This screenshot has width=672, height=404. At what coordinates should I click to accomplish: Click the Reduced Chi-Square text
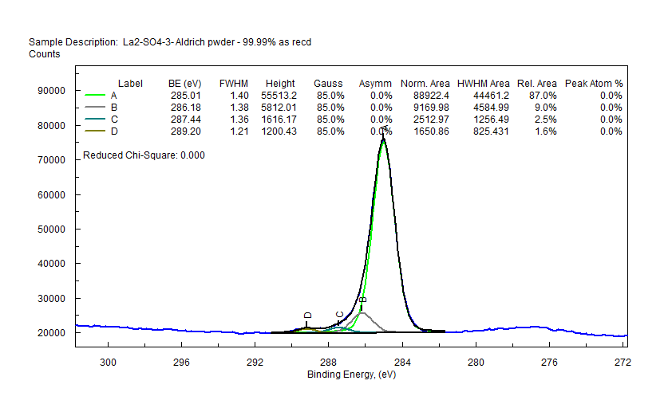[144, 155]
